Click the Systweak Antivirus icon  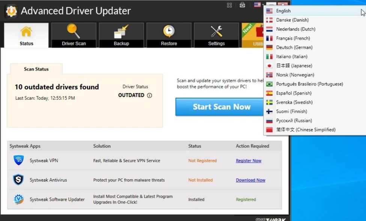18,180
